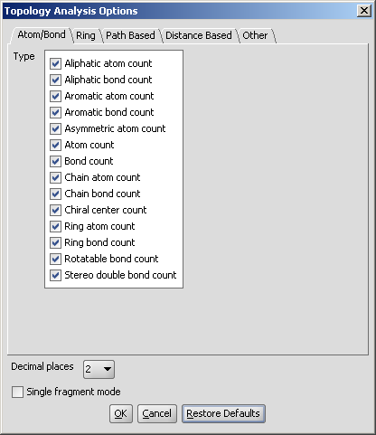Viewport: 376px width, 435px height.
Task: Toggle Aliphatic bond count option
Action: click(x=55, y=80)
